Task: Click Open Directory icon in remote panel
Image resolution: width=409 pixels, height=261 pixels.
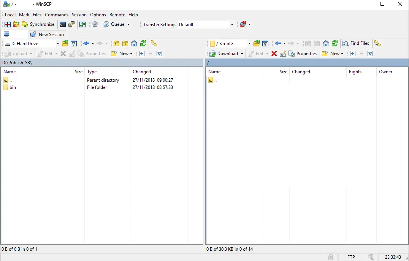Action: [257, 44]
